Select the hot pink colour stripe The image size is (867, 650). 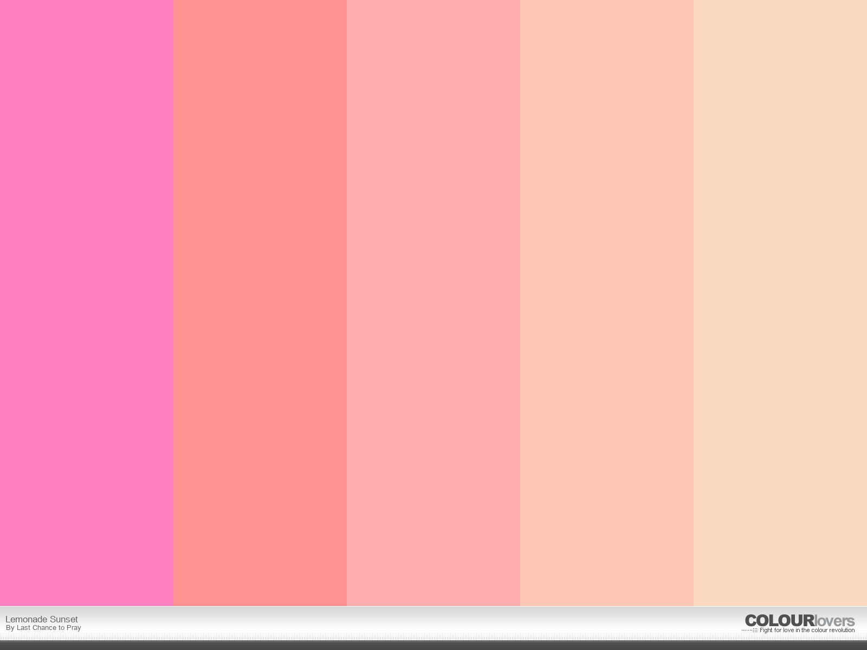[x=87, y=303]
